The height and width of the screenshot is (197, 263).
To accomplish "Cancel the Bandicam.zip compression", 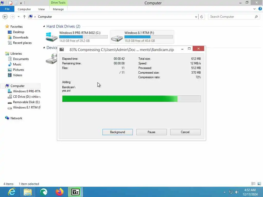I will [185, 132].
